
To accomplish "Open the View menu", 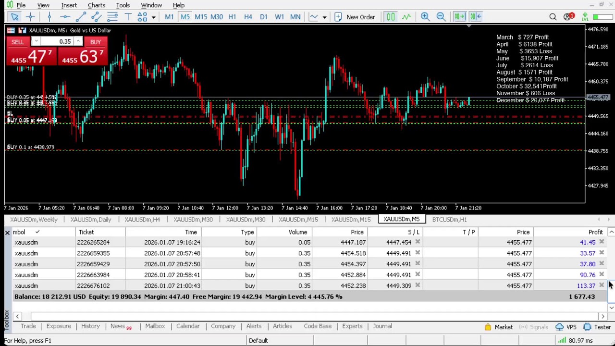I will [x=43, y=5].
